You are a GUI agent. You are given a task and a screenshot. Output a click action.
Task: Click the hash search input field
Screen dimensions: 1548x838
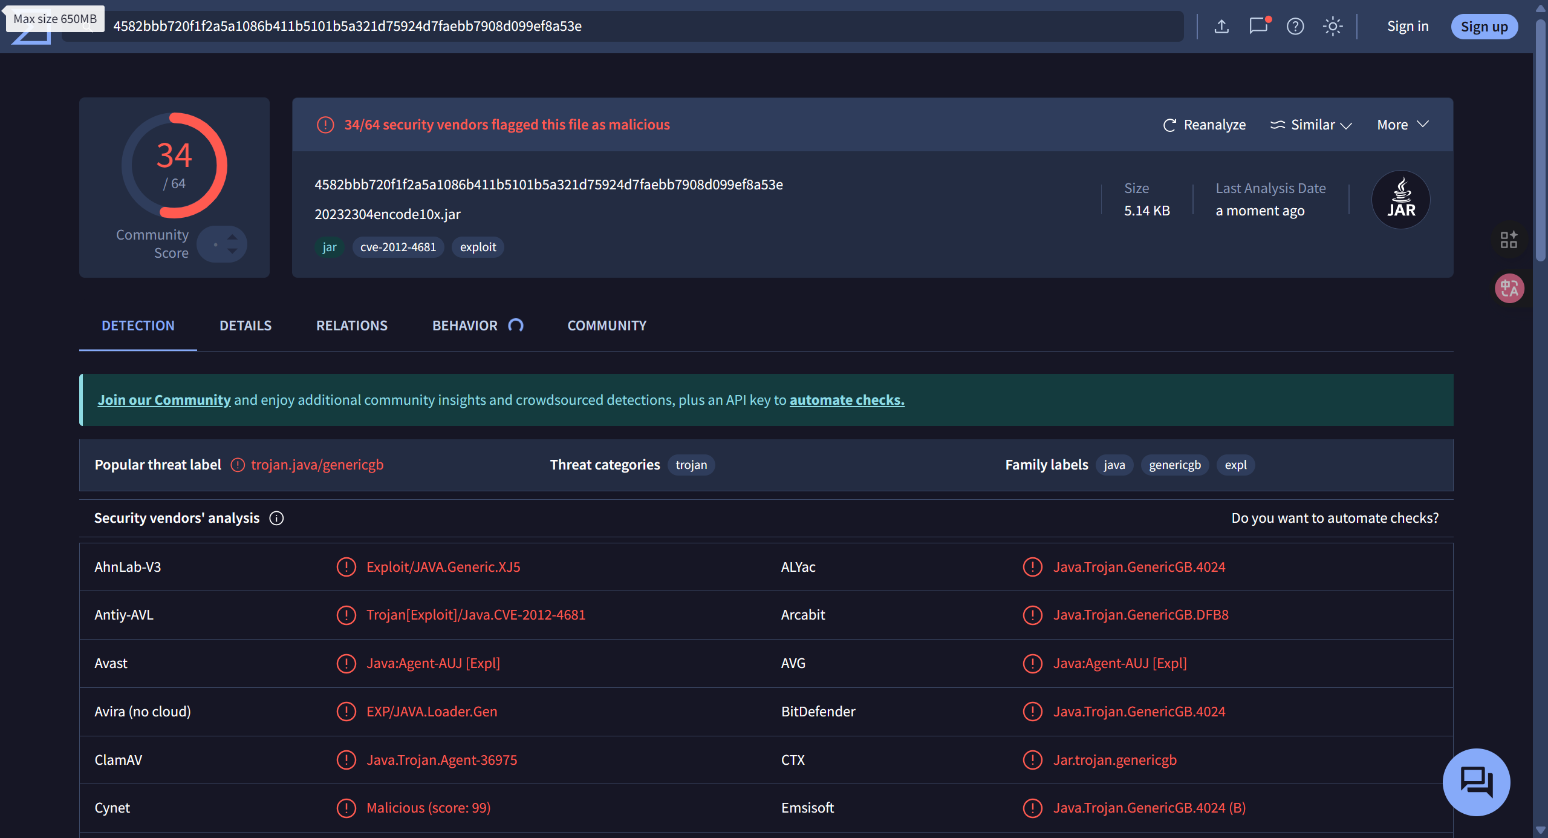coord(605,26)
